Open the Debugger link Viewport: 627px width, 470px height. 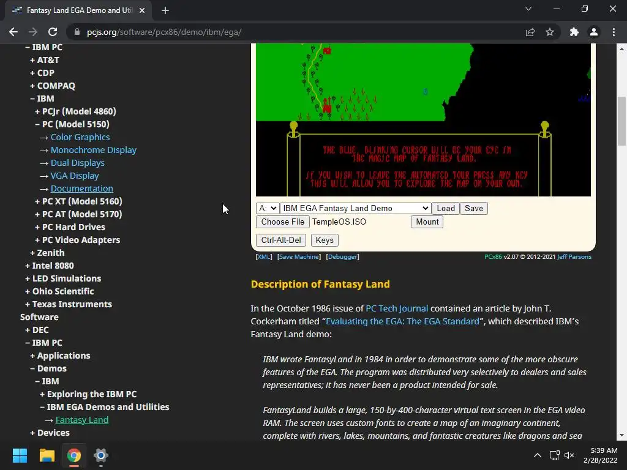click(x=343, y=256)
